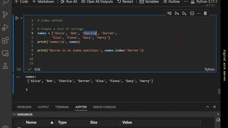Viewport: 228px width, 128px height.
Task: Switch to the TERMINAL tab
Action: (62, 107)
